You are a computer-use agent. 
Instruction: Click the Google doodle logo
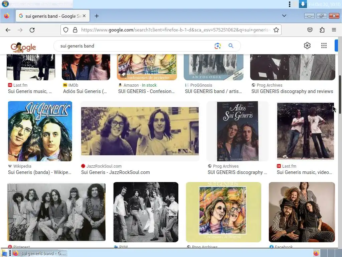pos(23,47)
